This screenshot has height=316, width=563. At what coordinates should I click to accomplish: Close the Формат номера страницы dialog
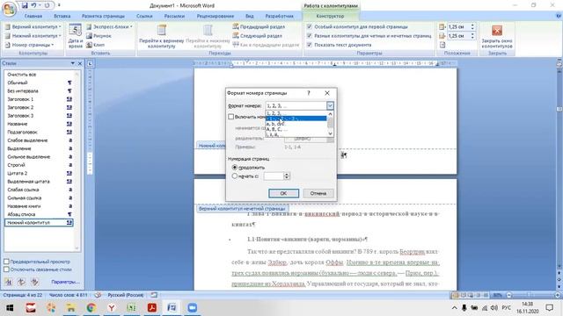tap(327, 93)
